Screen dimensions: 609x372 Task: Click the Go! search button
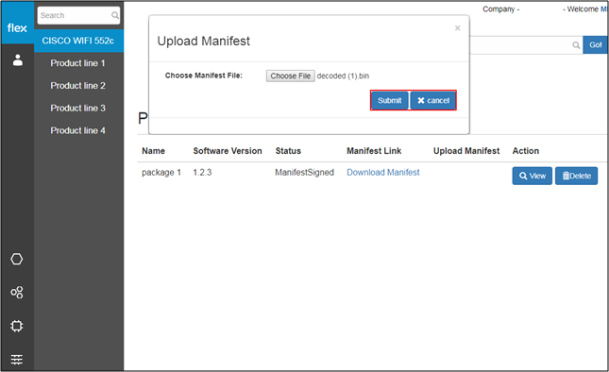pos(596,45)
